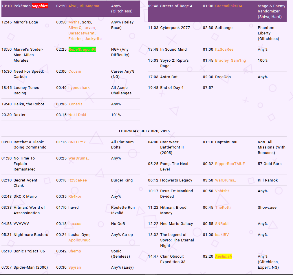Screen dimensions: 293x275
Task: Click Bradley_Gam1ng runner link
Action: (230, 60)
